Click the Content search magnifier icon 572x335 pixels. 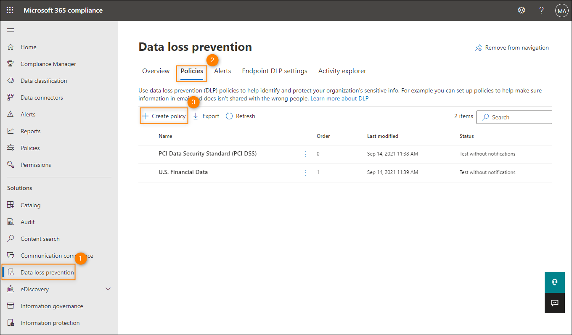pyautogui.click(x=11, y=239)
